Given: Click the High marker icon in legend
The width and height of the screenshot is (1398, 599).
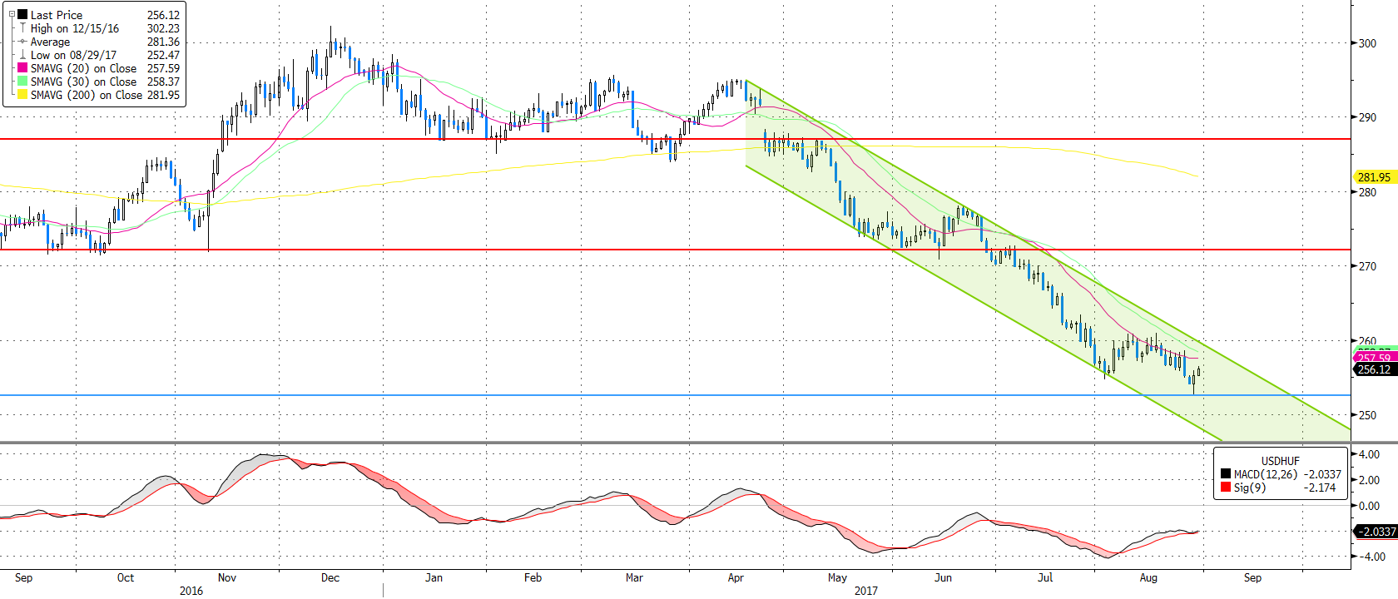Looking at the screenshot, I should [x=22, y=28].
